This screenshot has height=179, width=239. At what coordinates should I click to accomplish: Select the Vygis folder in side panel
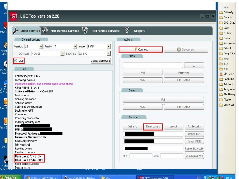tap(224, 58)
